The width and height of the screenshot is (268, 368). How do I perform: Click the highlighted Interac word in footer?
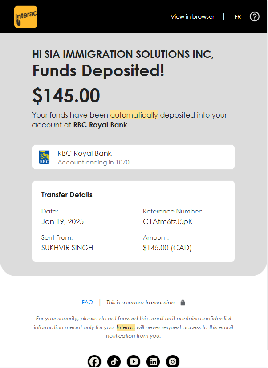(126, 327)
